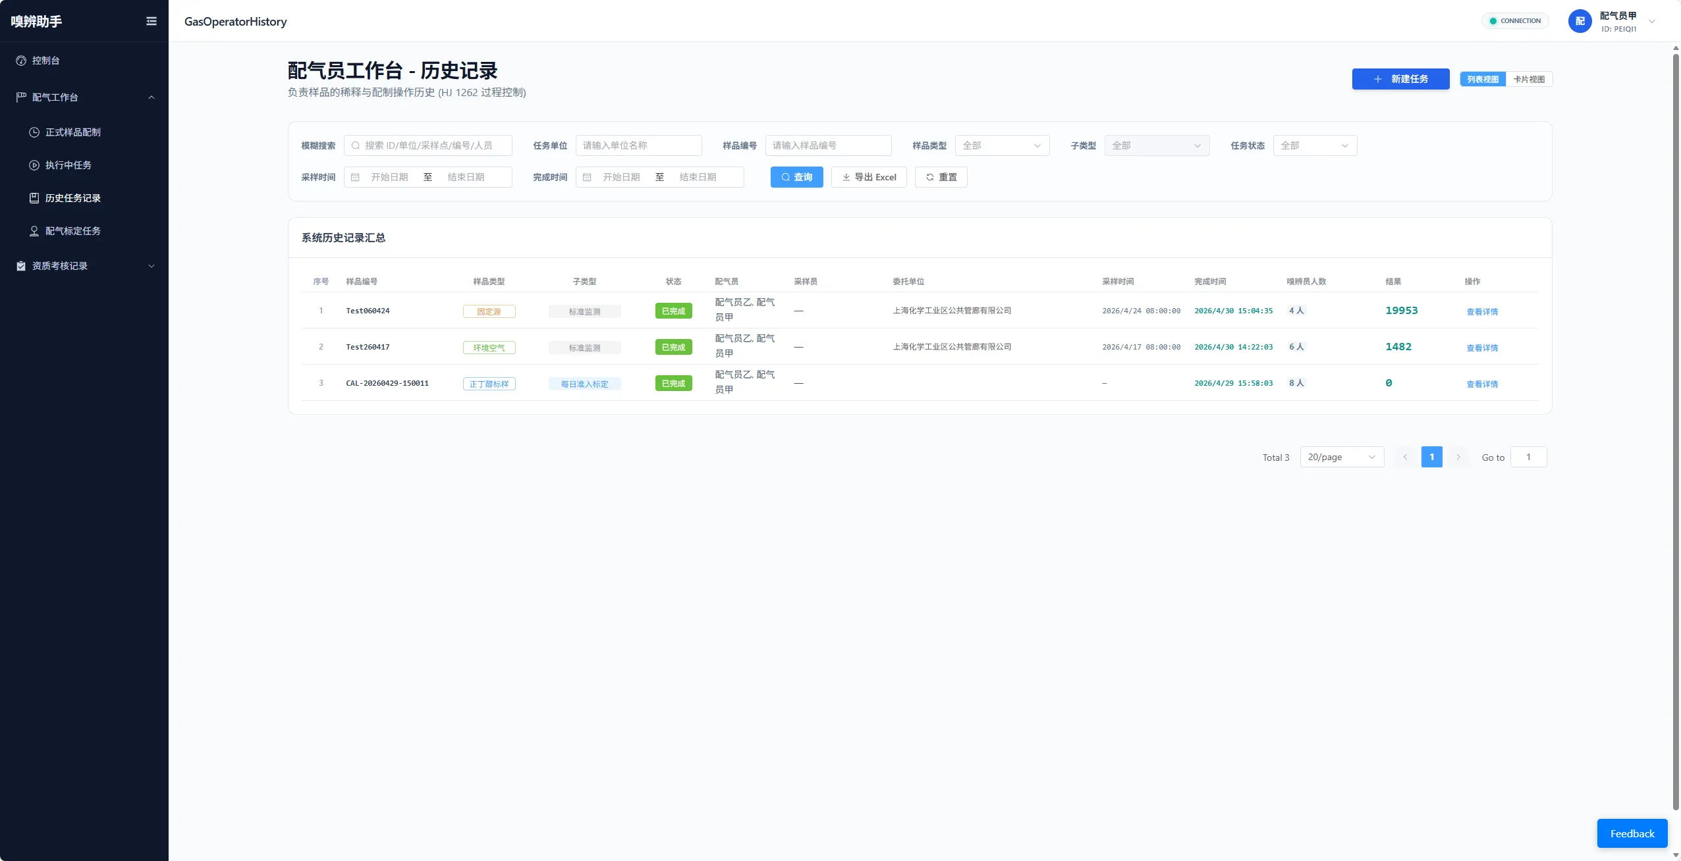Click the flag icon beside 配气工作台
The image size is (1681, 861).
click(x=21, y=97)
